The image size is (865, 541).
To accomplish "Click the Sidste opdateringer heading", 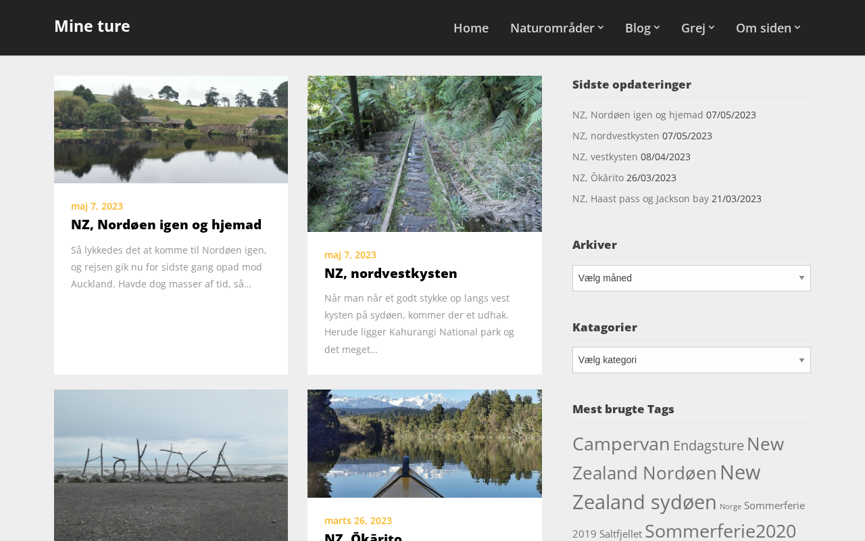I will 632,85.
